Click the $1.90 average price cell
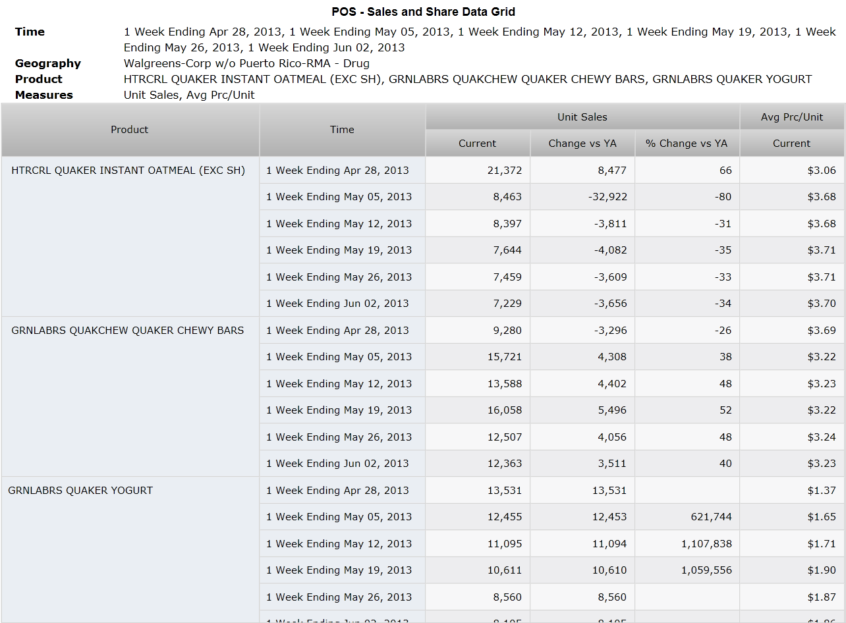 [792, 570]
